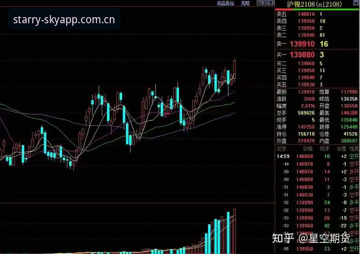The height and width of the screenshot is (254, 360).
Task: Select the :55 tick row price 139950
Action: click(x=304, y=249)
